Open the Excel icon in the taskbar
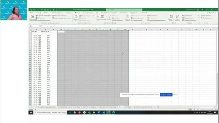 click(x=108, y=112)
